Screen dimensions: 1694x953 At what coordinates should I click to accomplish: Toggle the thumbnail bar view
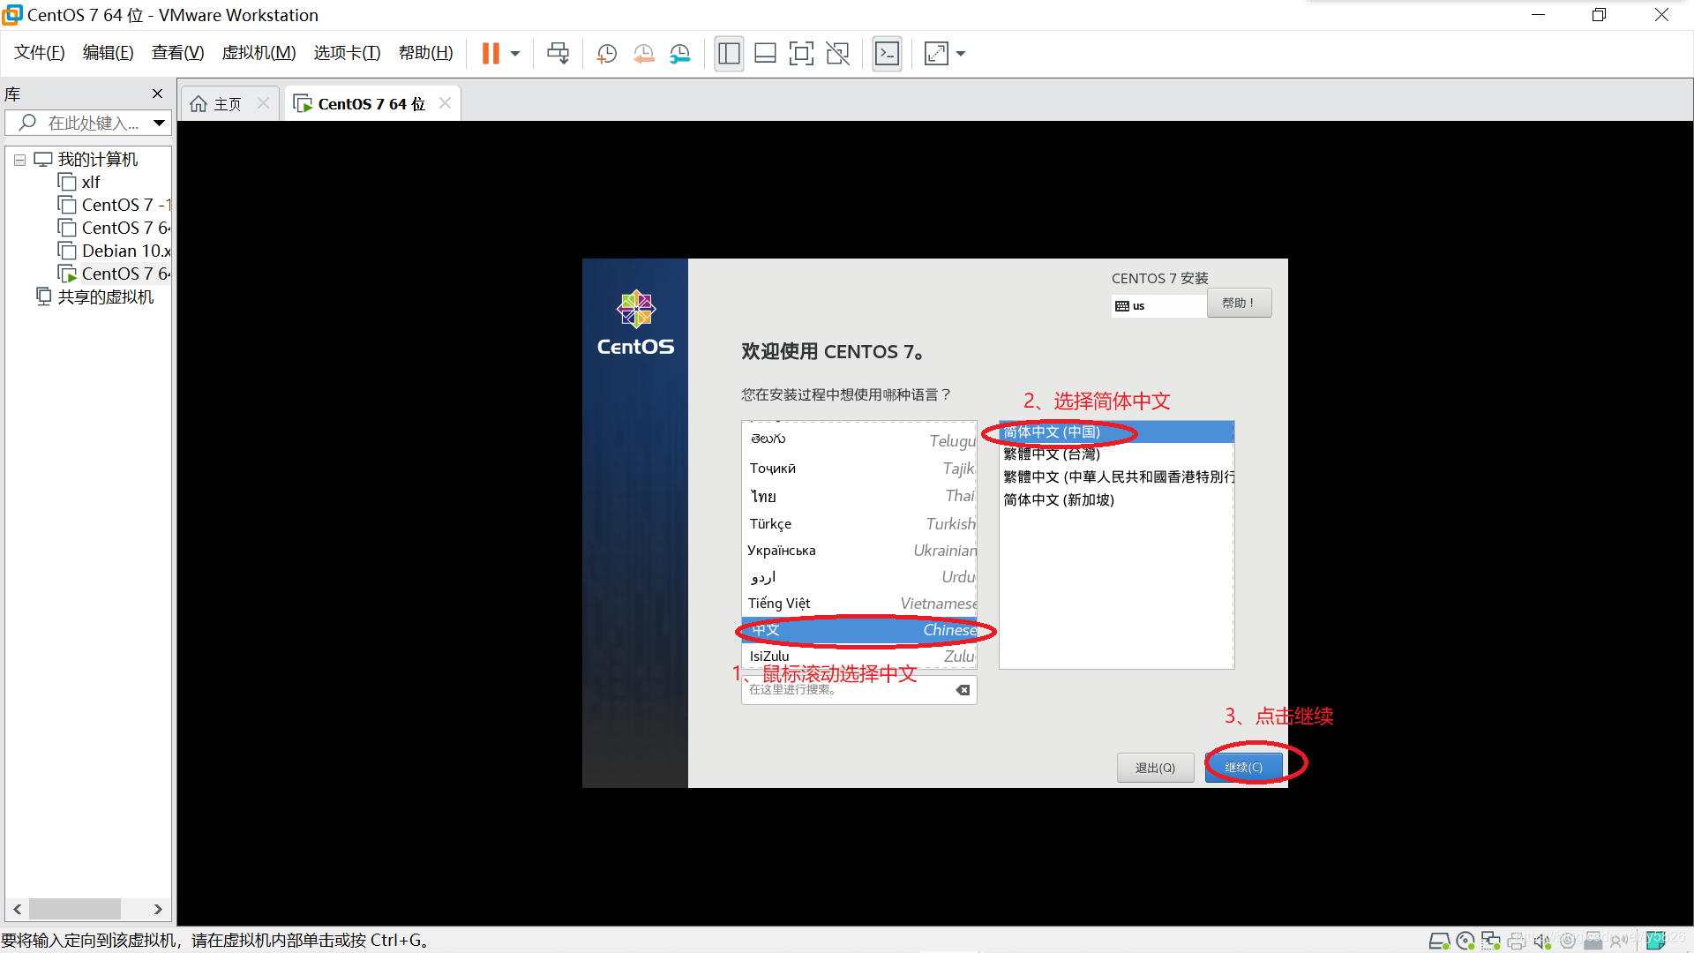[765, 54]
